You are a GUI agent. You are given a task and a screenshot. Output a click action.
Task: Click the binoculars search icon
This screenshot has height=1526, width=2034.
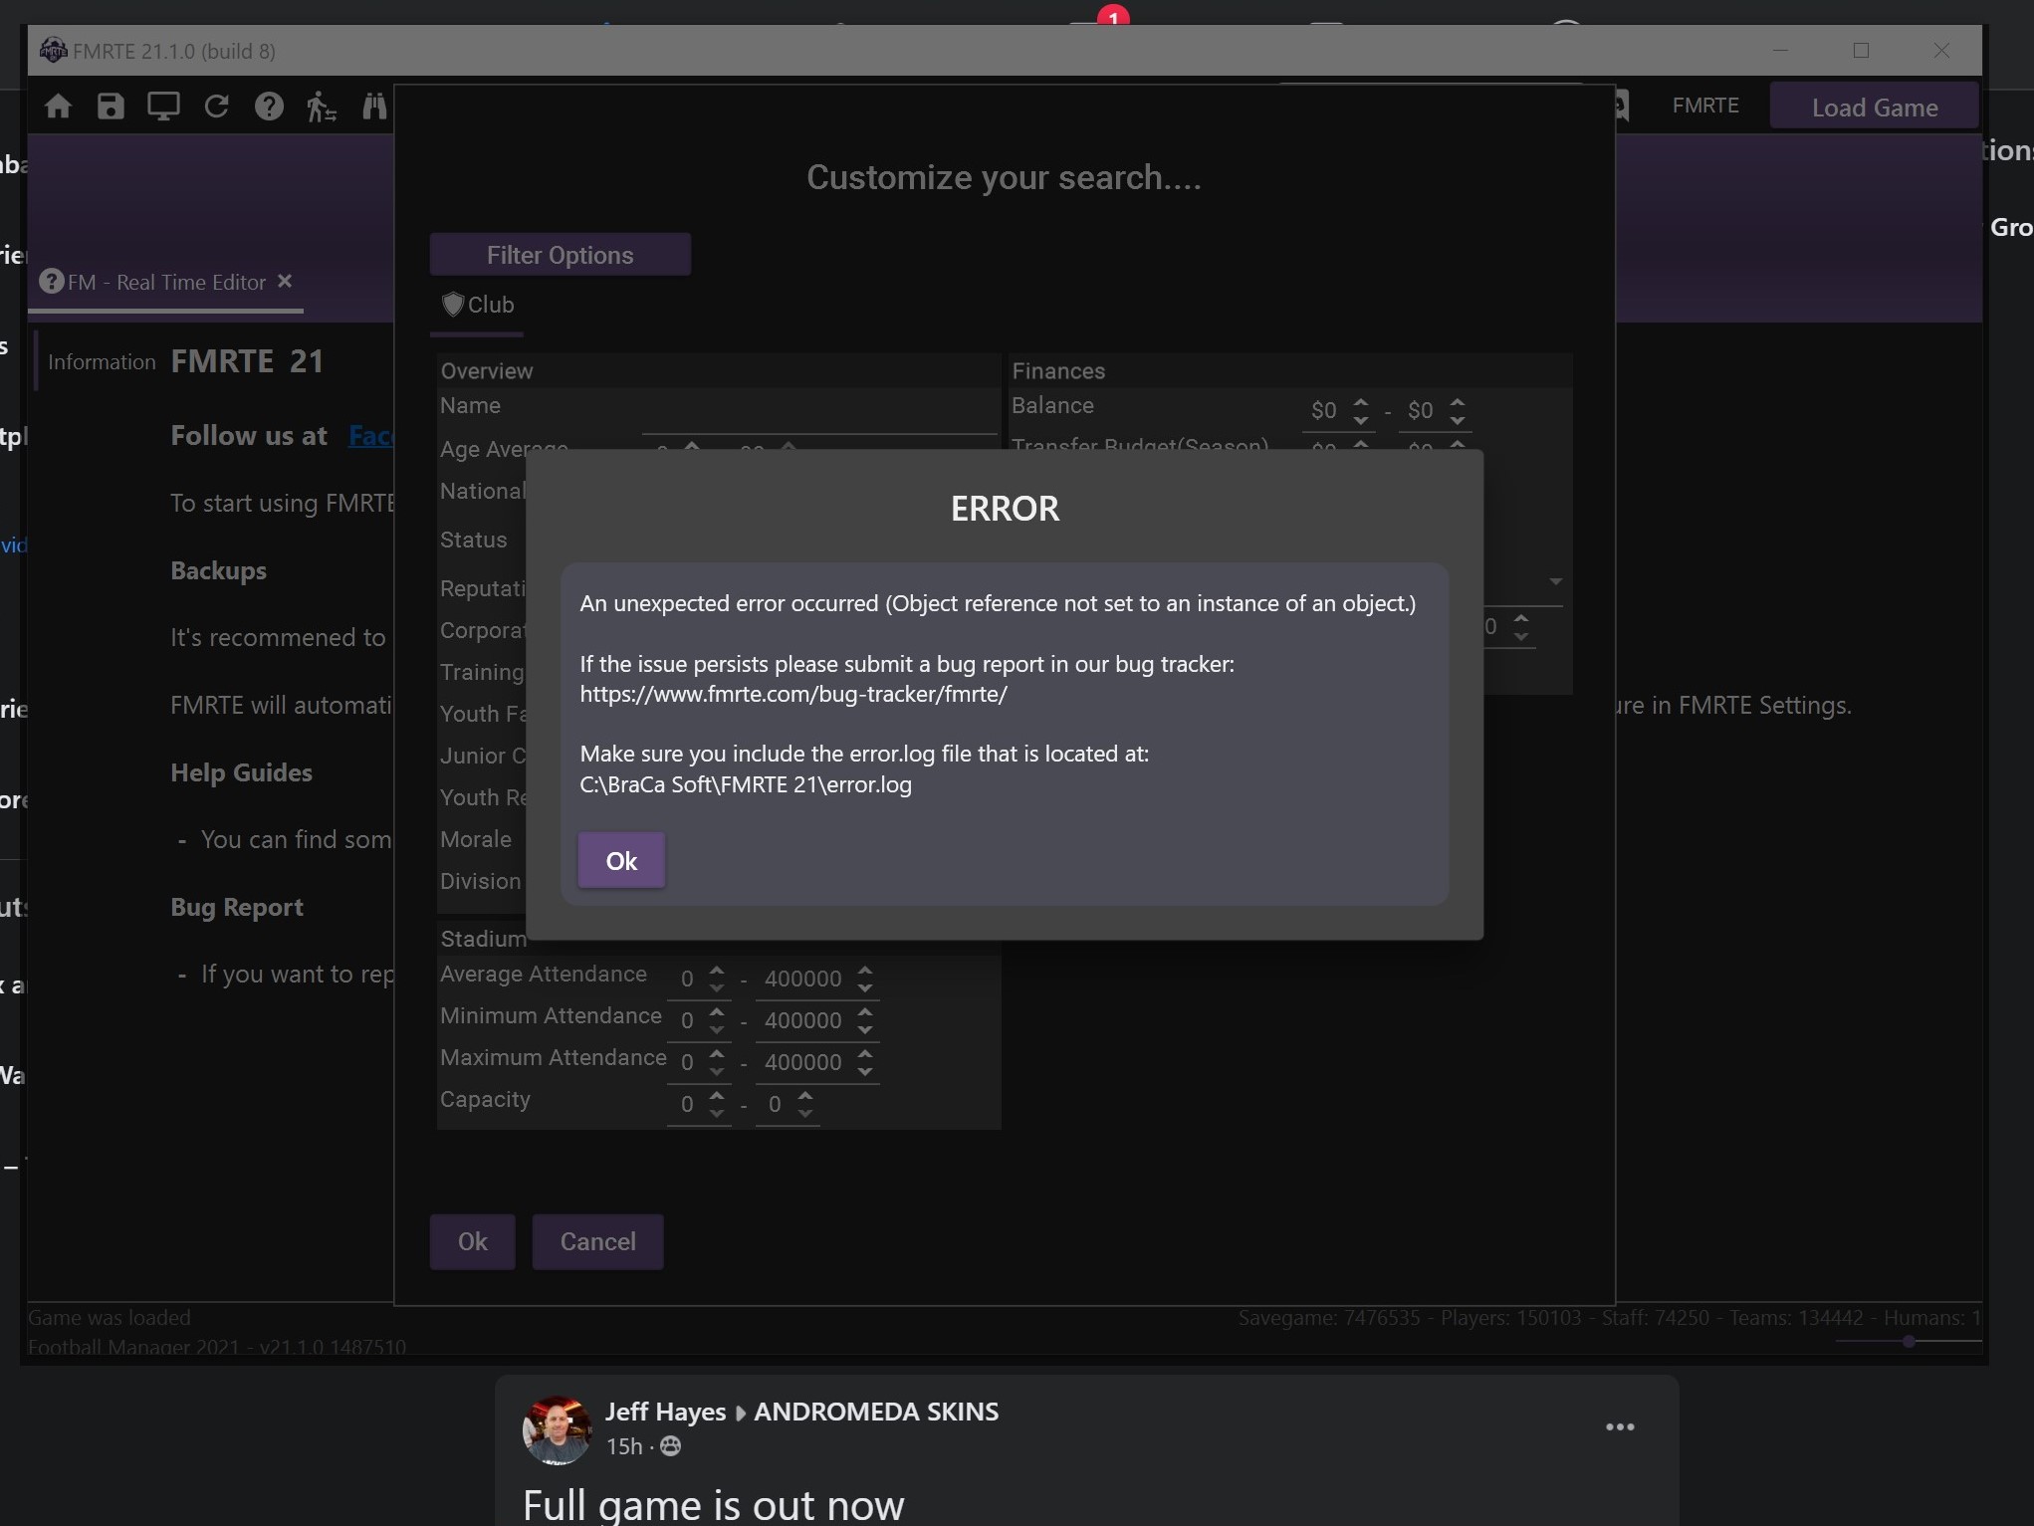pos(374,107)
